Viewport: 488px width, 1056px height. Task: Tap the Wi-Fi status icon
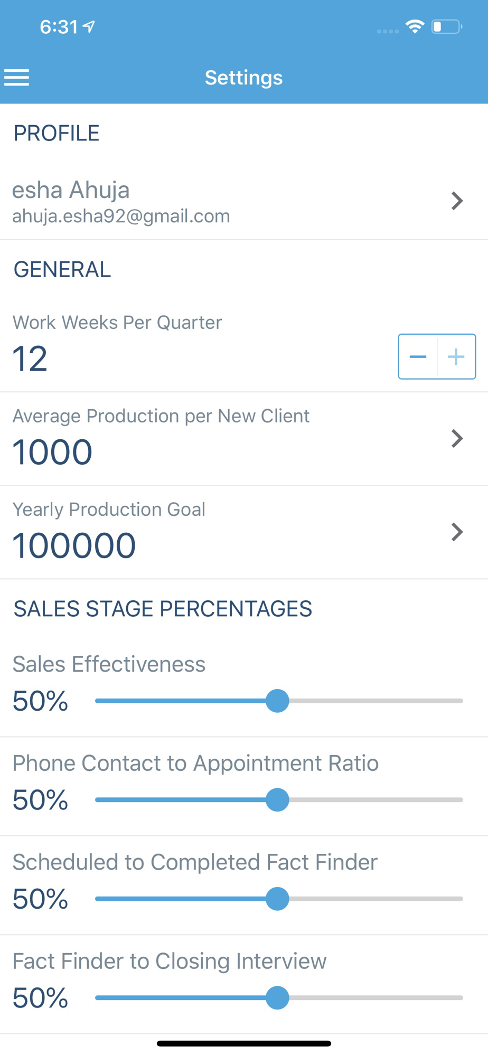pos(415,26)
